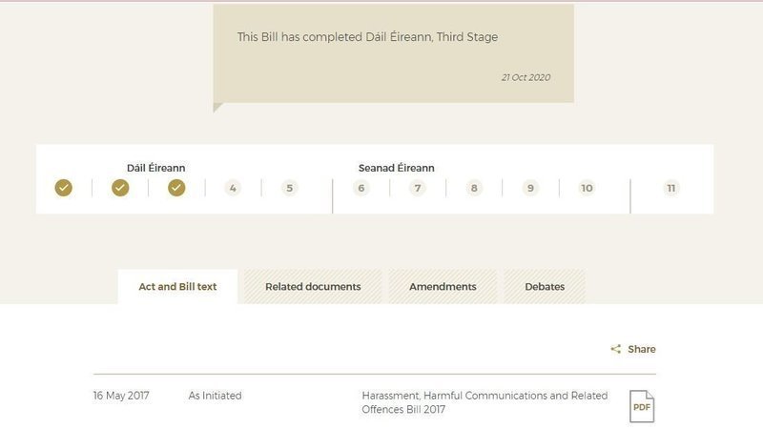Viewport: 763px width, 429px height.
Task: Click the final stage 11 circle
Action: [x=671, y=188]
